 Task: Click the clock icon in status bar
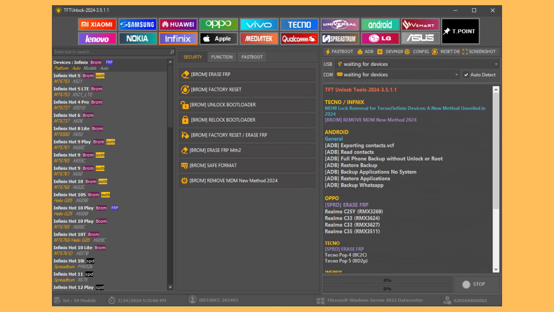(112, 300)
